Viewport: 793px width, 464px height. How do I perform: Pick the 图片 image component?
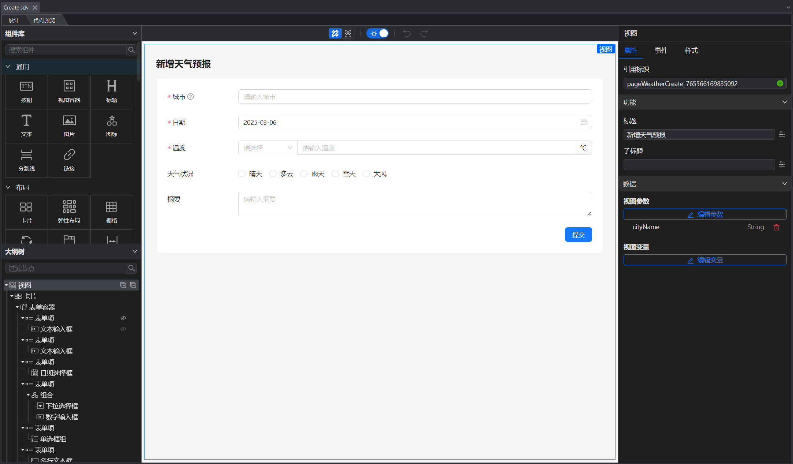tap(69, 121)
